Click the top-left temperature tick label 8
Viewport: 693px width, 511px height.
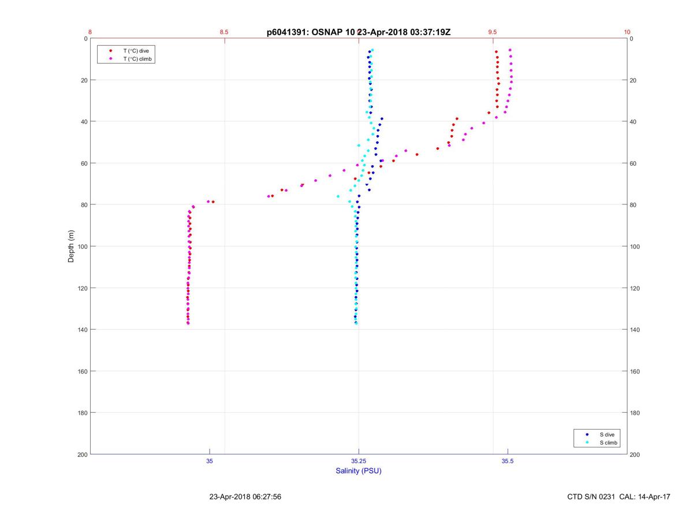coord(90,32)
